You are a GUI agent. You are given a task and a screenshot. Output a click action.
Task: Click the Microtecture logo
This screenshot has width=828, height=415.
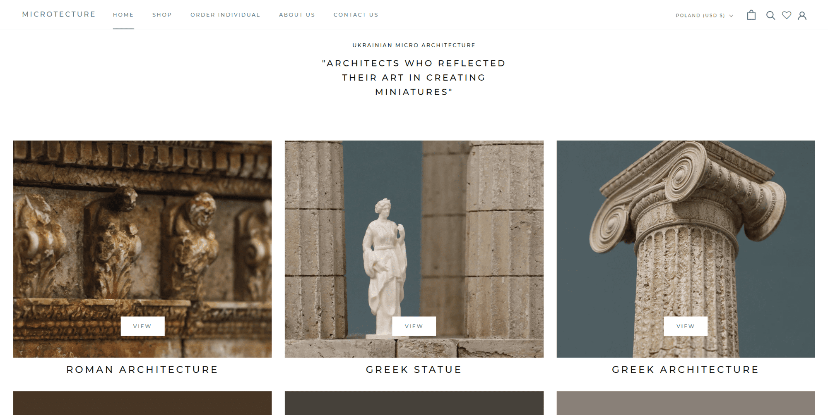[59, 14]
